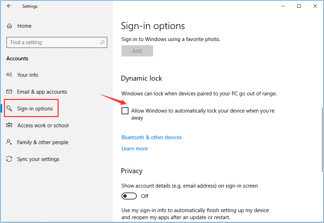Click the back arrow in the title bar
The height and width of the screenshot is (223, 324).
click(9, 6)
